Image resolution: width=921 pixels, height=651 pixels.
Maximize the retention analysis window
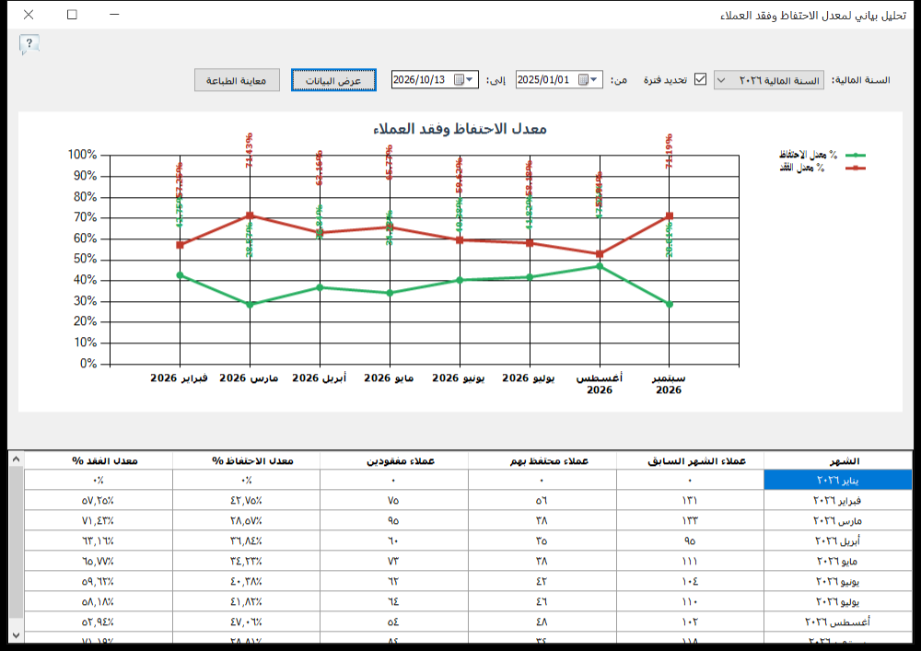tap(72, 14)
